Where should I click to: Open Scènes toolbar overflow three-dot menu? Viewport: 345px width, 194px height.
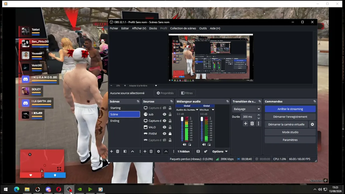click(x=140, y=151)
